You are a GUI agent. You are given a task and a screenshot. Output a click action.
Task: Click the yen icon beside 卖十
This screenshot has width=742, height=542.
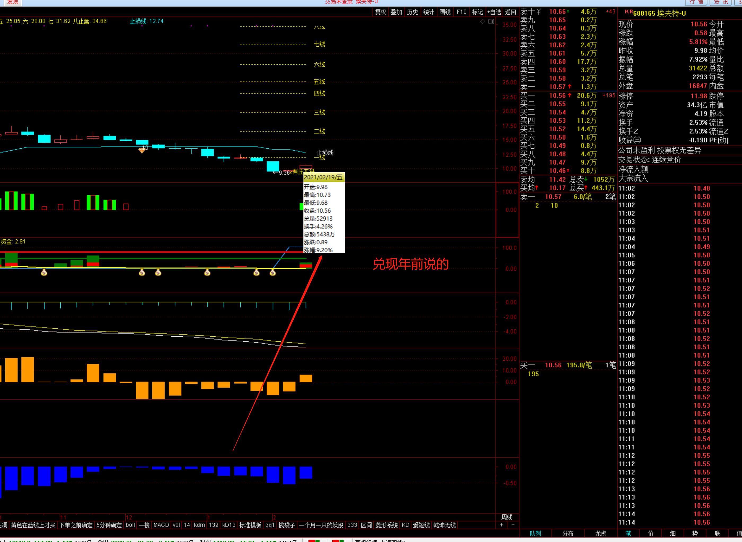[x=539, y=12]
